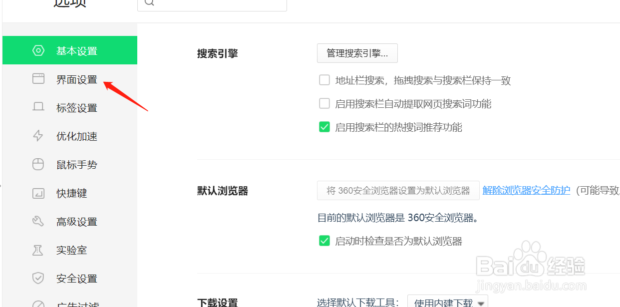Click the 管理搜索引擎 button
The width and height of the screenshot is (620, 307).
point(357,53)
